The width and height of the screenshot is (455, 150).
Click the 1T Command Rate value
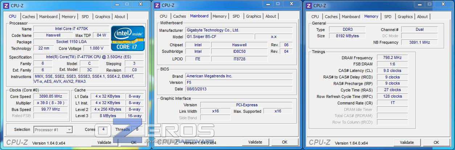(x=392, y=103)
